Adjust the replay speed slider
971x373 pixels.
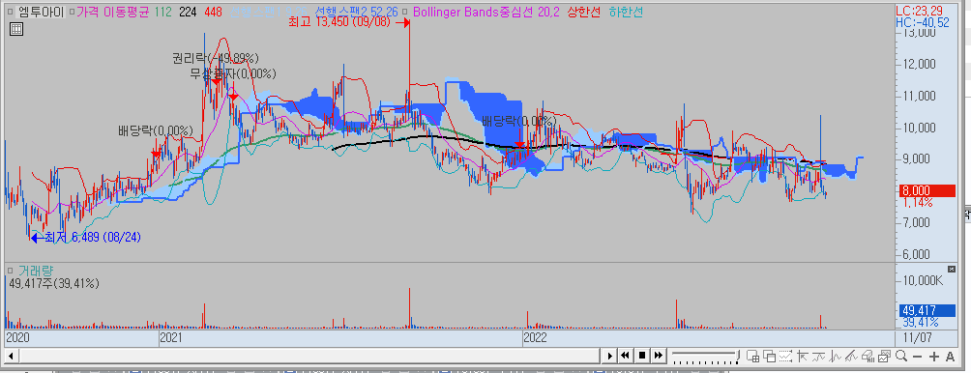(x=706, y=356)
